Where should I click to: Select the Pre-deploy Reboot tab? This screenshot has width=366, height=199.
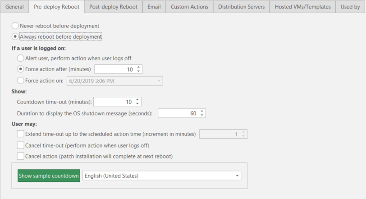[56, 7]
